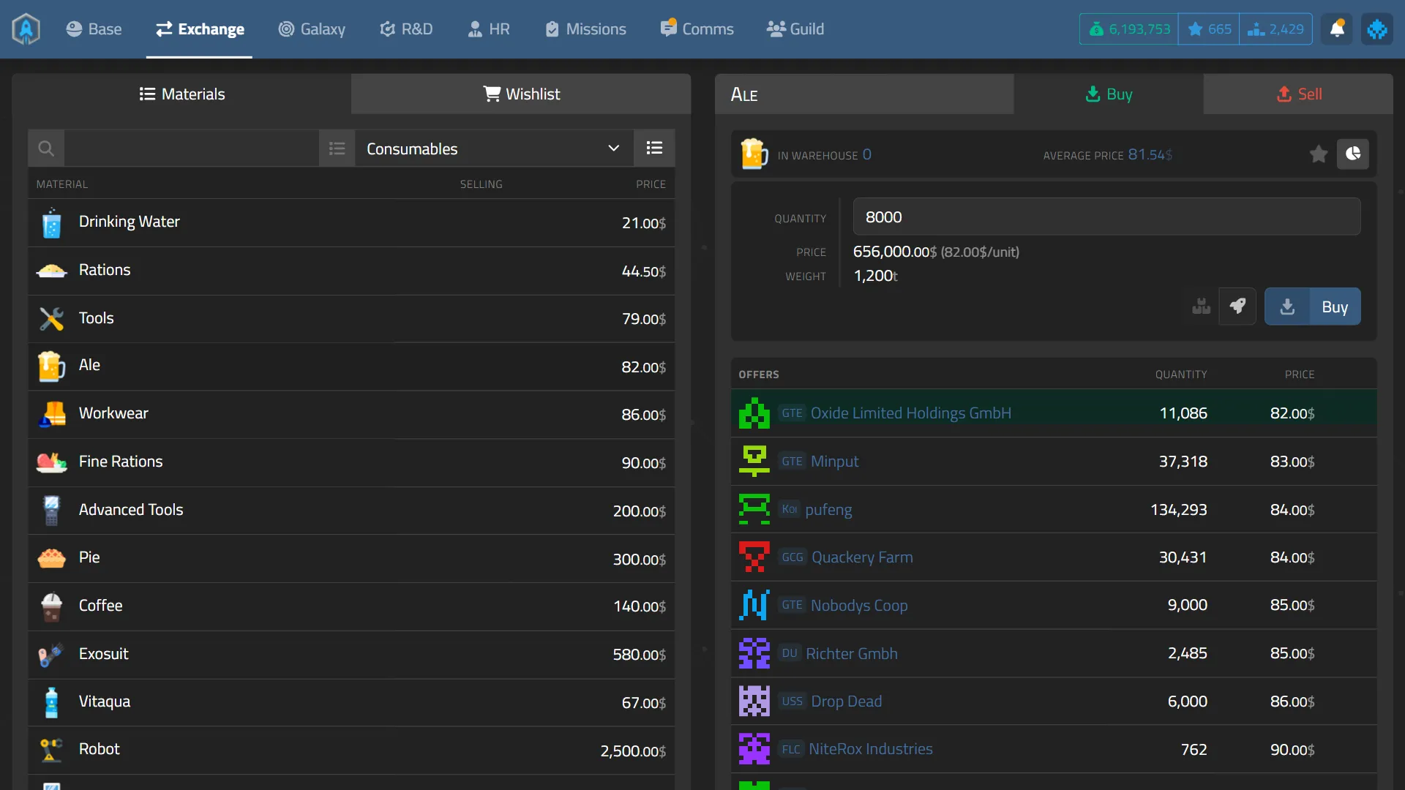The width and height of the screenshot is (1405, 790).
Task: Click the Nobodys Coop blue avatar
Action: [x=754, y=605]
